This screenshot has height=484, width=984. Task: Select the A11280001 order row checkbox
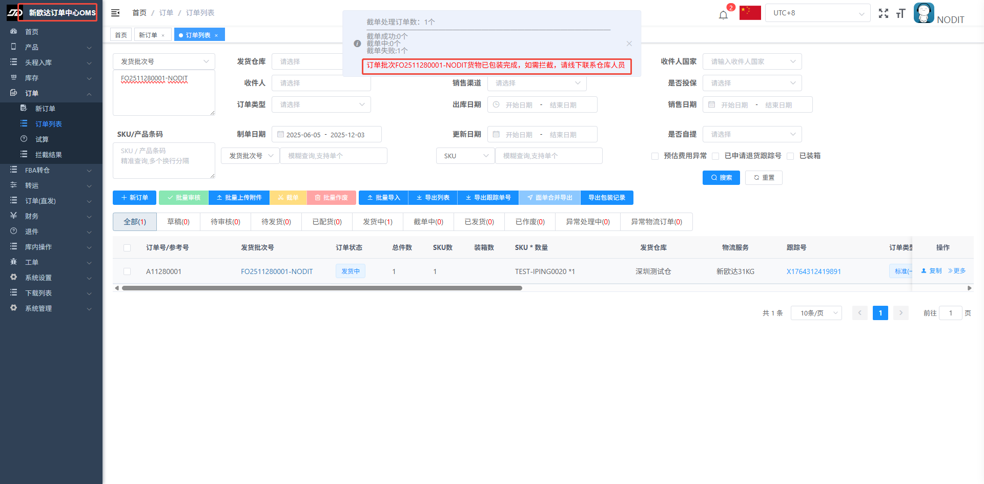pyautogui.click(x=127, y=271)
